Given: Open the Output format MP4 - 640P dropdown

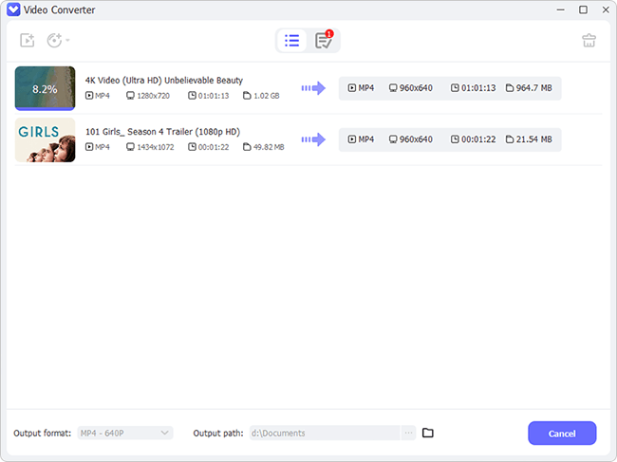Looking at the screenshot, I should [125, 433].
